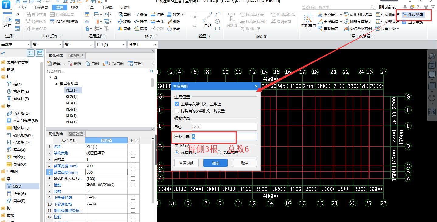Switch to 图层管理 tab
This screenshot has height=222, width=437.
tap(76, 134)
